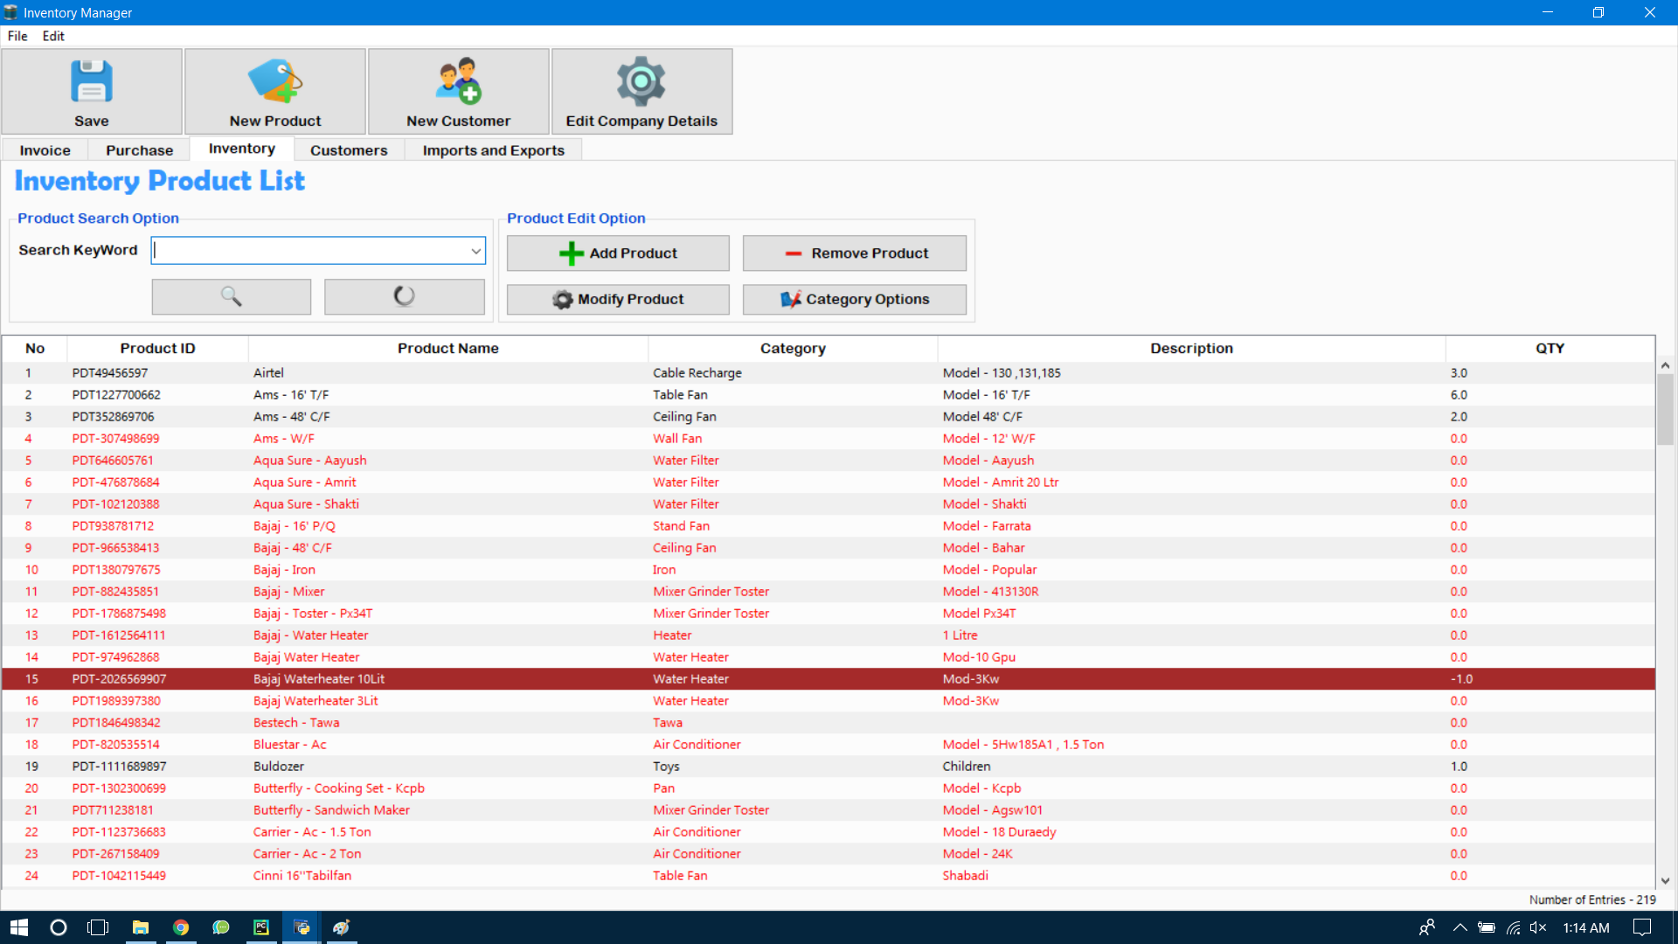The width and height of the screenshot is (1678, 944).
Task: Expand the Search KeyWord dropdown arrow
Action: point(476,252)
